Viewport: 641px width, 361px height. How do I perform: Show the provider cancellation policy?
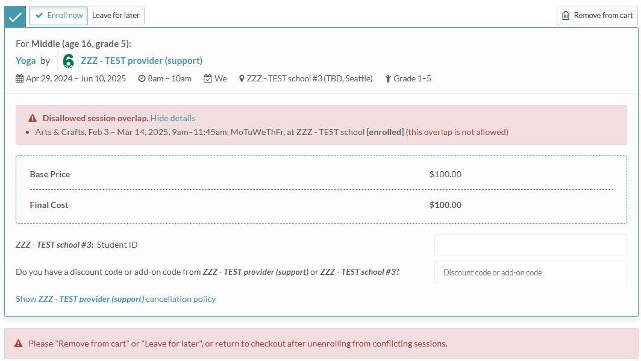point(116,299)
